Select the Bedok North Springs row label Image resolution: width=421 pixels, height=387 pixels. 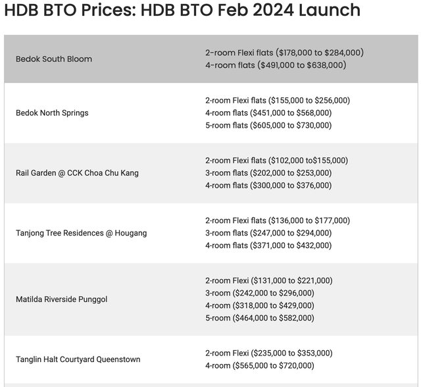click(x=52, y=113)
